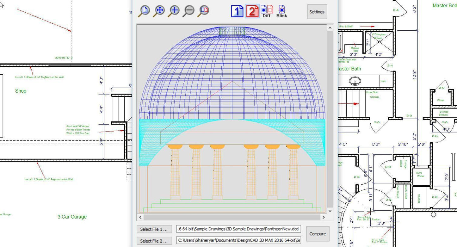Select the zoom-extents pan tool

point(159,10)
